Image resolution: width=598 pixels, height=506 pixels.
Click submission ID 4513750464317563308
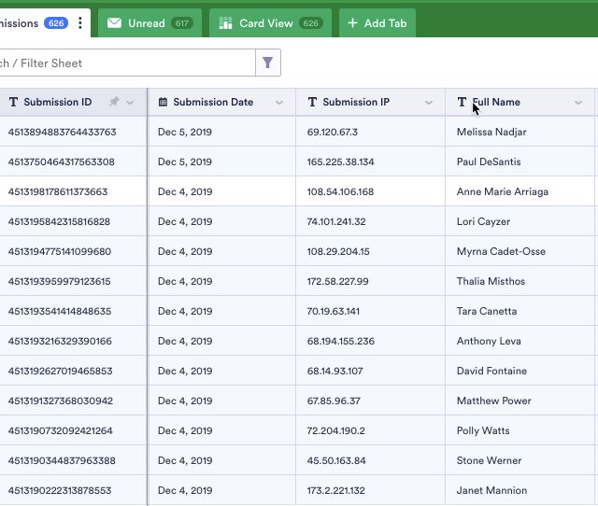click(x=61, y=162)
